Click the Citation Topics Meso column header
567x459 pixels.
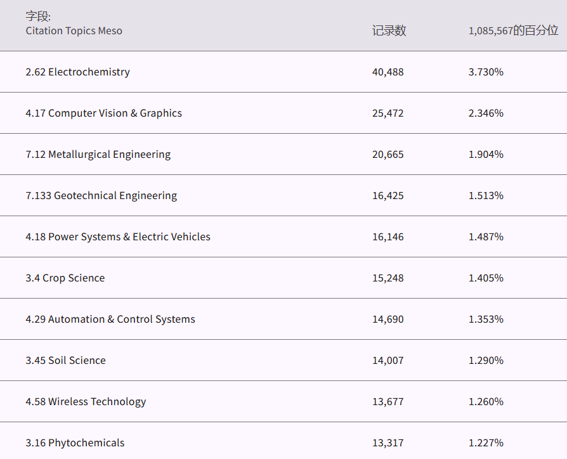[74, 30]
